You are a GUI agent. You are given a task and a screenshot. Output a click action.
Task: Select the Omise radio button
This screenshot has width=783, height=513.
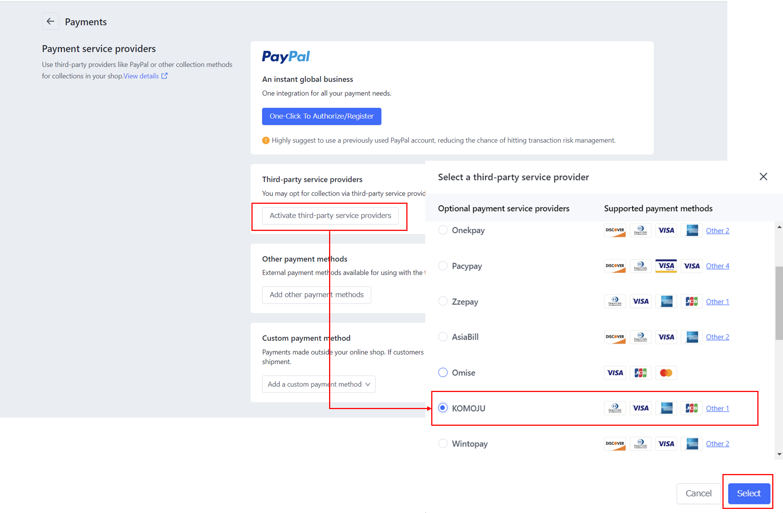click(x=443, y=372)
